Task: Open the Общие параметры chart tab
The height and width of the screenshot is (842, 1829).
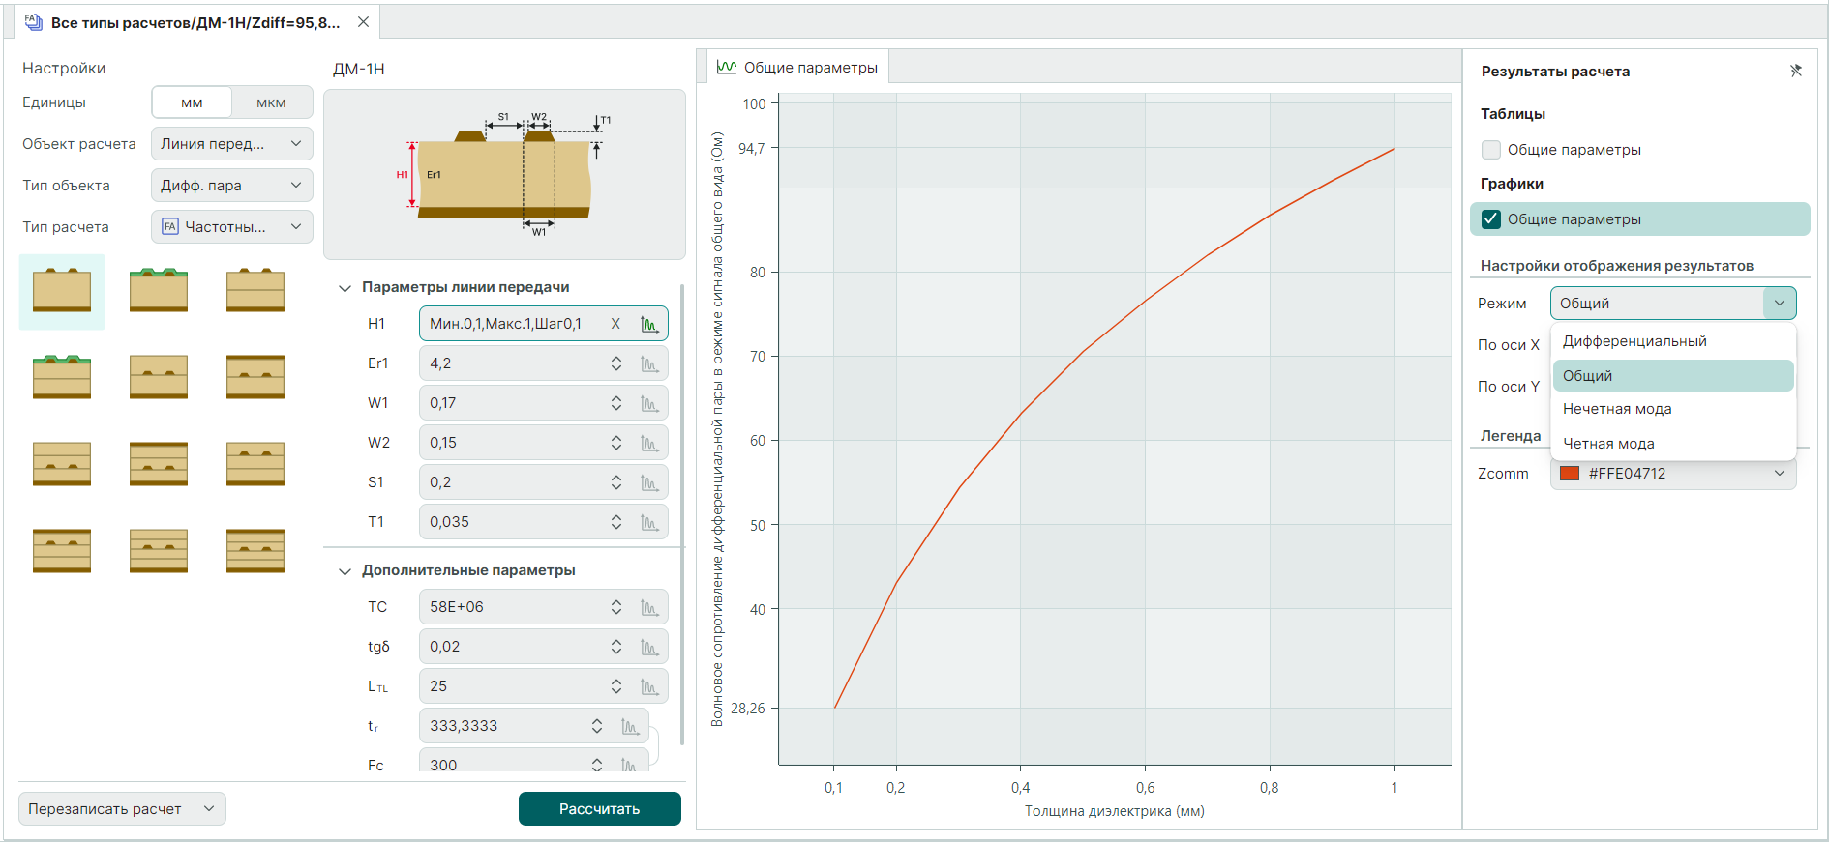Action: point(796,68)
